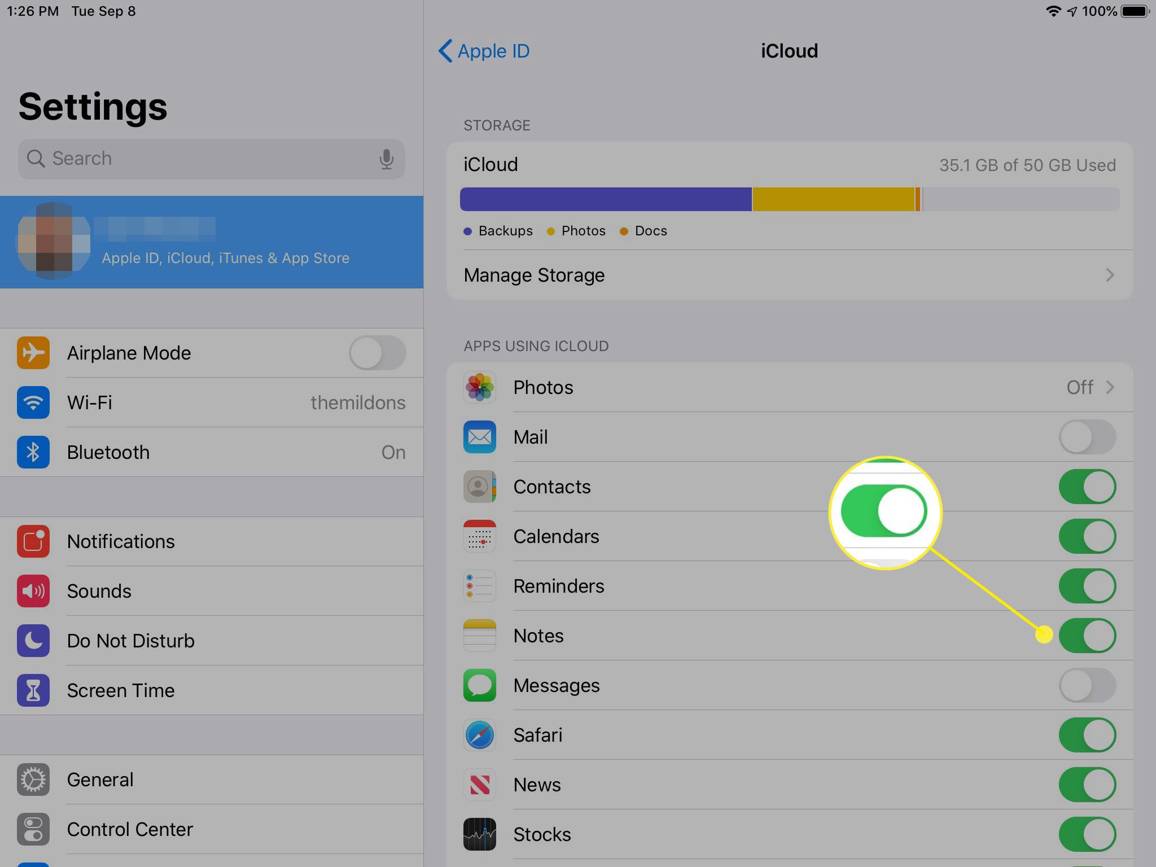Viewport: 1156px width, 867px height.
Task: Tap the Do Not Disturb moon icon
Action: tap(33, 641)
